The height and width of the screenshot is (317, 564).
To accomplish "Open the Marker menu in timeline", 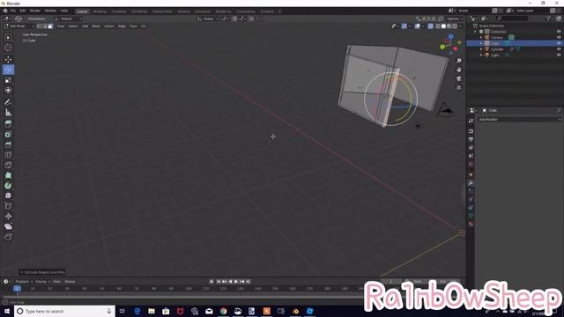I will (70, 282).
